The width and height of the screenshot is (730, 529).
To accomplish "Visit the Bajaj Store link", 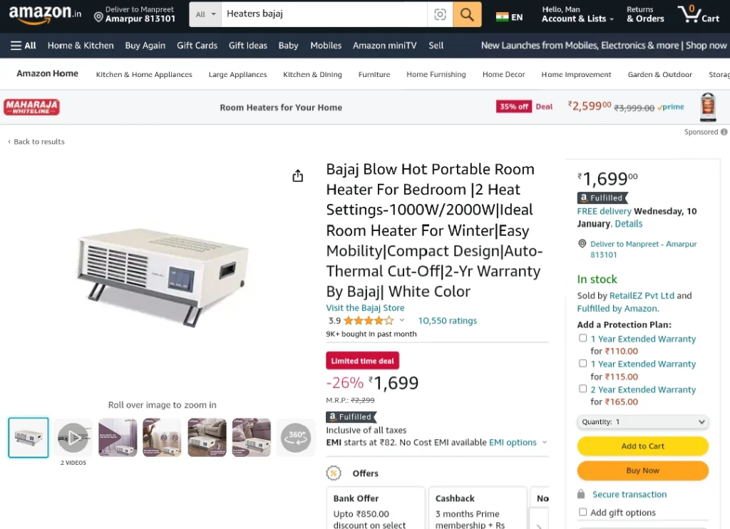I will tap(365, 308).
